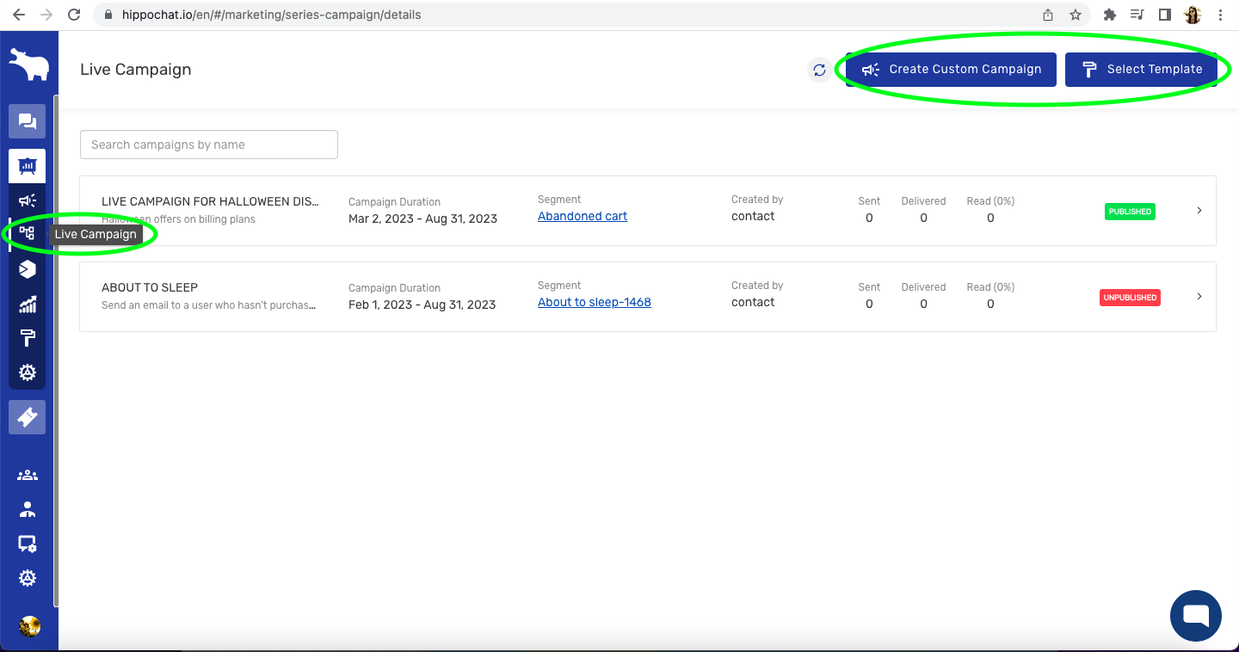Screen dimensions: 1239x652
Task: Open the Live Campaign flow icon
Action: click(x=27, y=233)
